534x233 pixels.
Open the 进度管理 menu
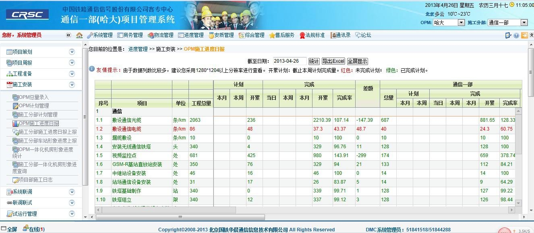(x=191, y=35)
